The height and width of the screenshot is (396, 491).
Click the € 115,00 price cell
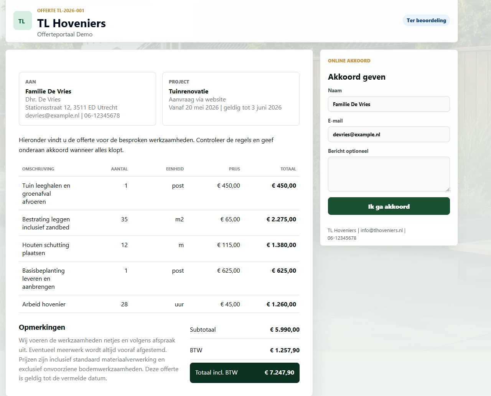click(229, 245)
